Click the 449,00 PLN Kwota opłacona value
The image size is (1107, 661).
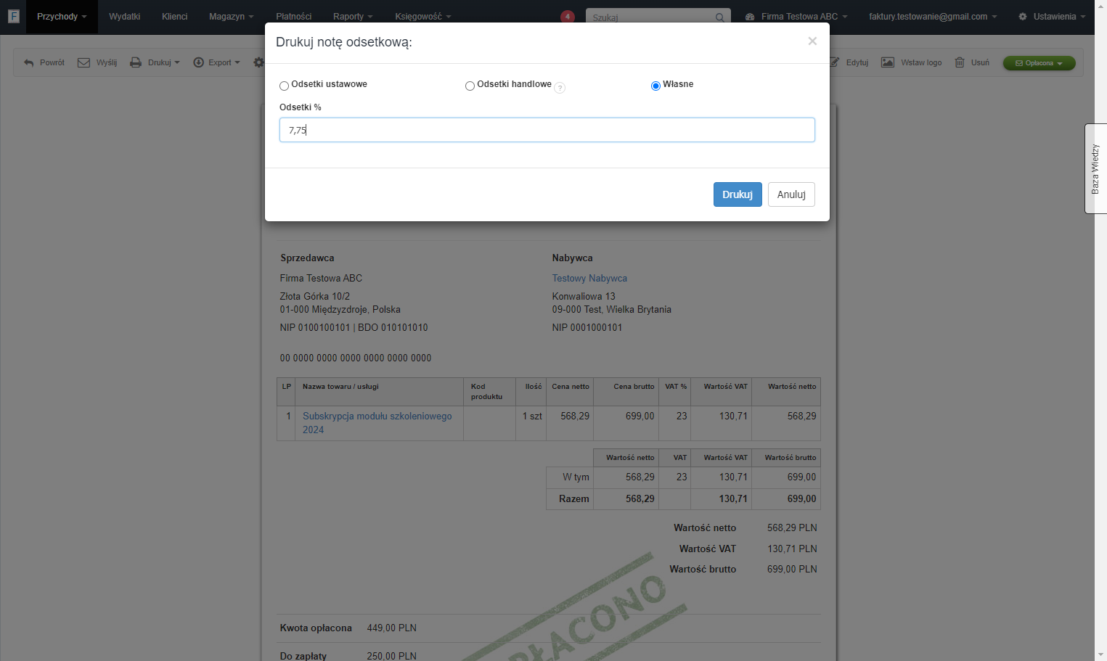[x=392, y=628]
